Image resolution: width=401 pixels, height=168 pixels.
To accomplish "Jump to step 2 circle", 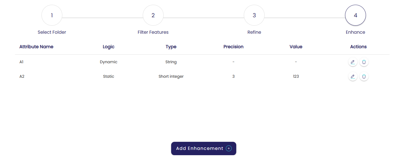I will [x=153, y=15].
